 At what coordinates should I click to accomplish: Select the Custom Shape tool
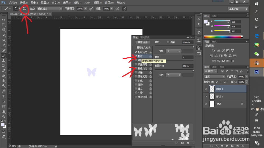click(x=3, y=106)
